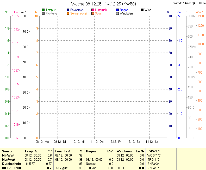The height and width of the screenshot is (170, 206).
Task: Select the 14.12. So date label
Action: coord(152,142)
